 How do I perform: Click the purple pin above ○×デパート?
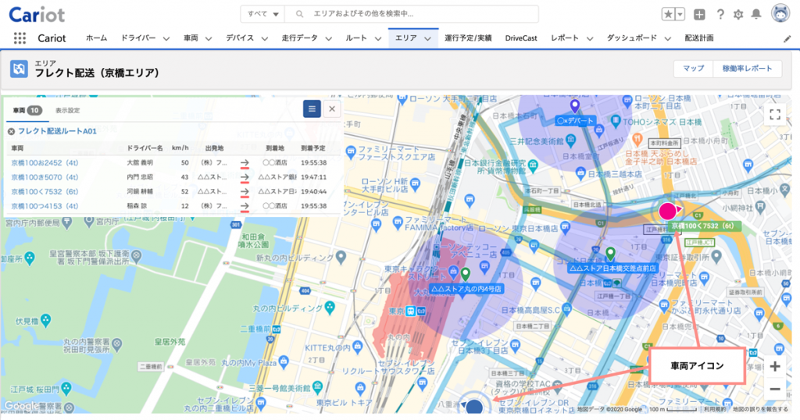[x=575, y=105]
